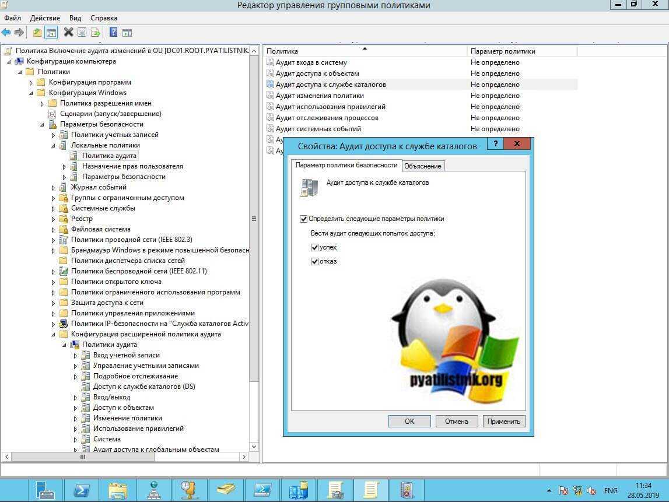Toggle the 'отказ' audit checkbox
The image size is (669, 502).
[x=315, y=261]
